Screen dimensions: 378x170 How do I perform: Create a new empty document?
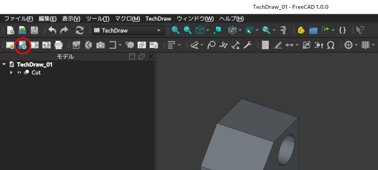tap(10, 30)
